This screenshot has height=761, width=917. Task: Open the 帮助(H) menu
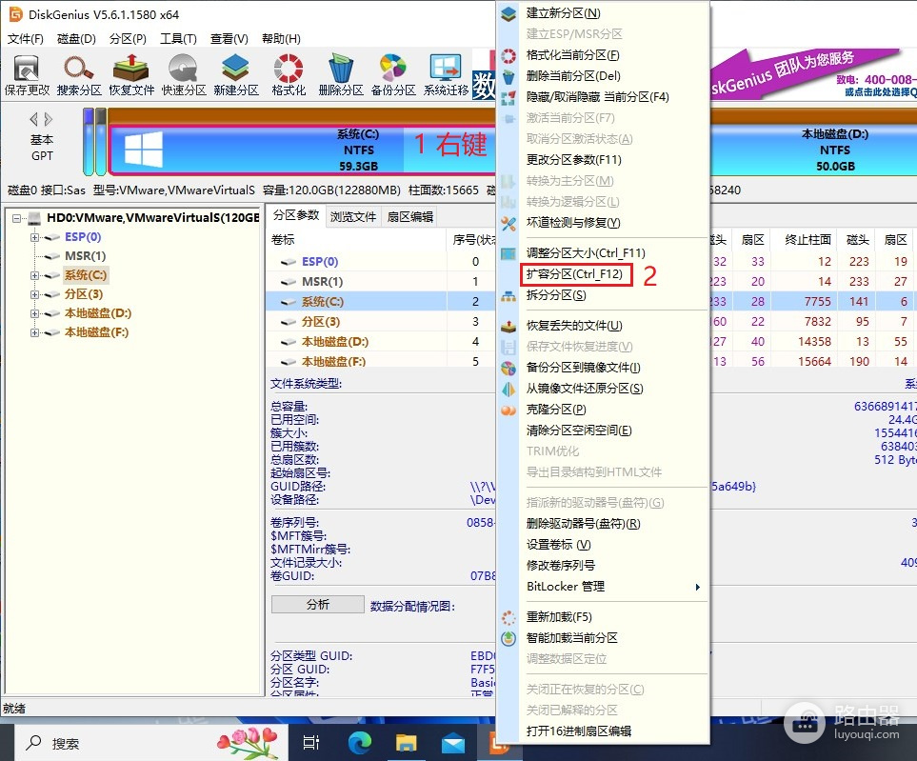(x=281, y=39)
